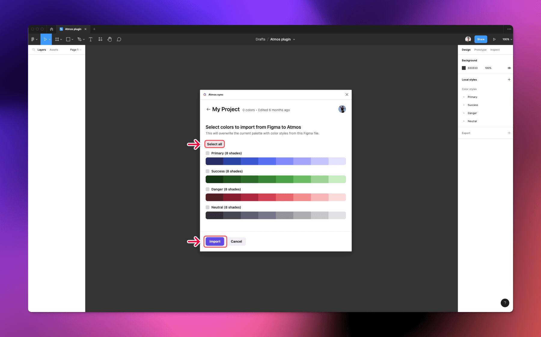The width and height of the screenshot is (541, 337).
Task: Click Import to bring colors into Atmos
Action: pos(215,241)
